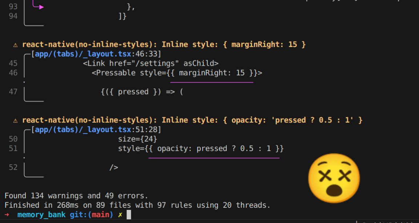Click the warning icon beside the opacity message

15,120
